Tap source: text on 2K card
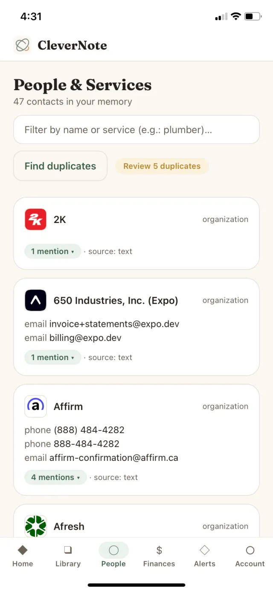This screenshot has height=592, width=273. (110, 251)
